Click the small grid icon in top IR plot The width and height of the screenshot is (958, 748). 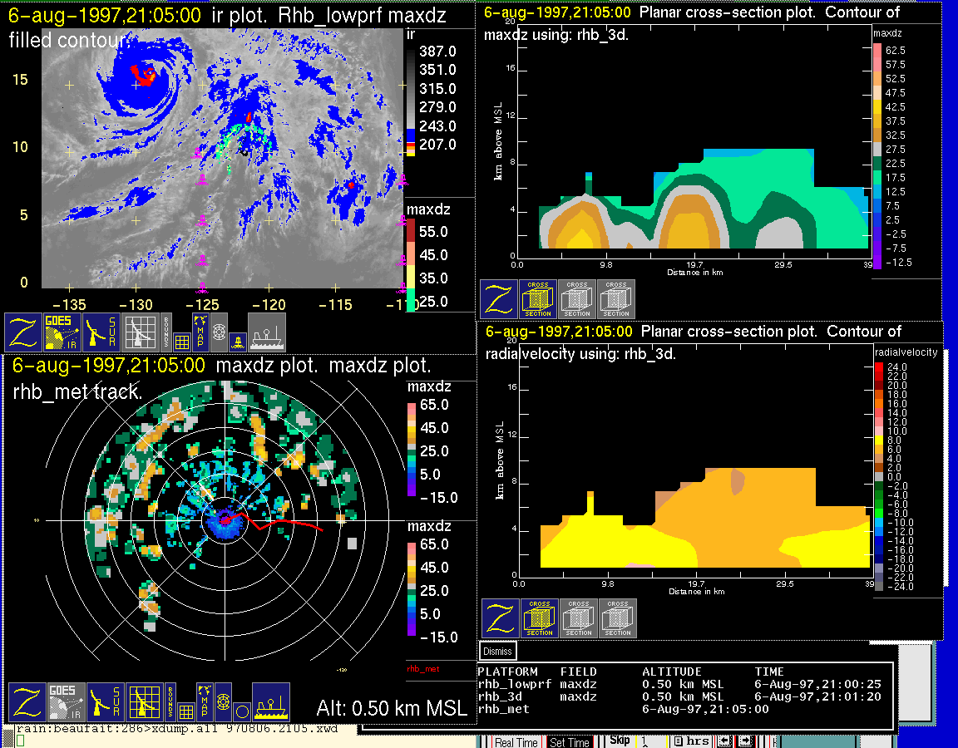point(181,339)
